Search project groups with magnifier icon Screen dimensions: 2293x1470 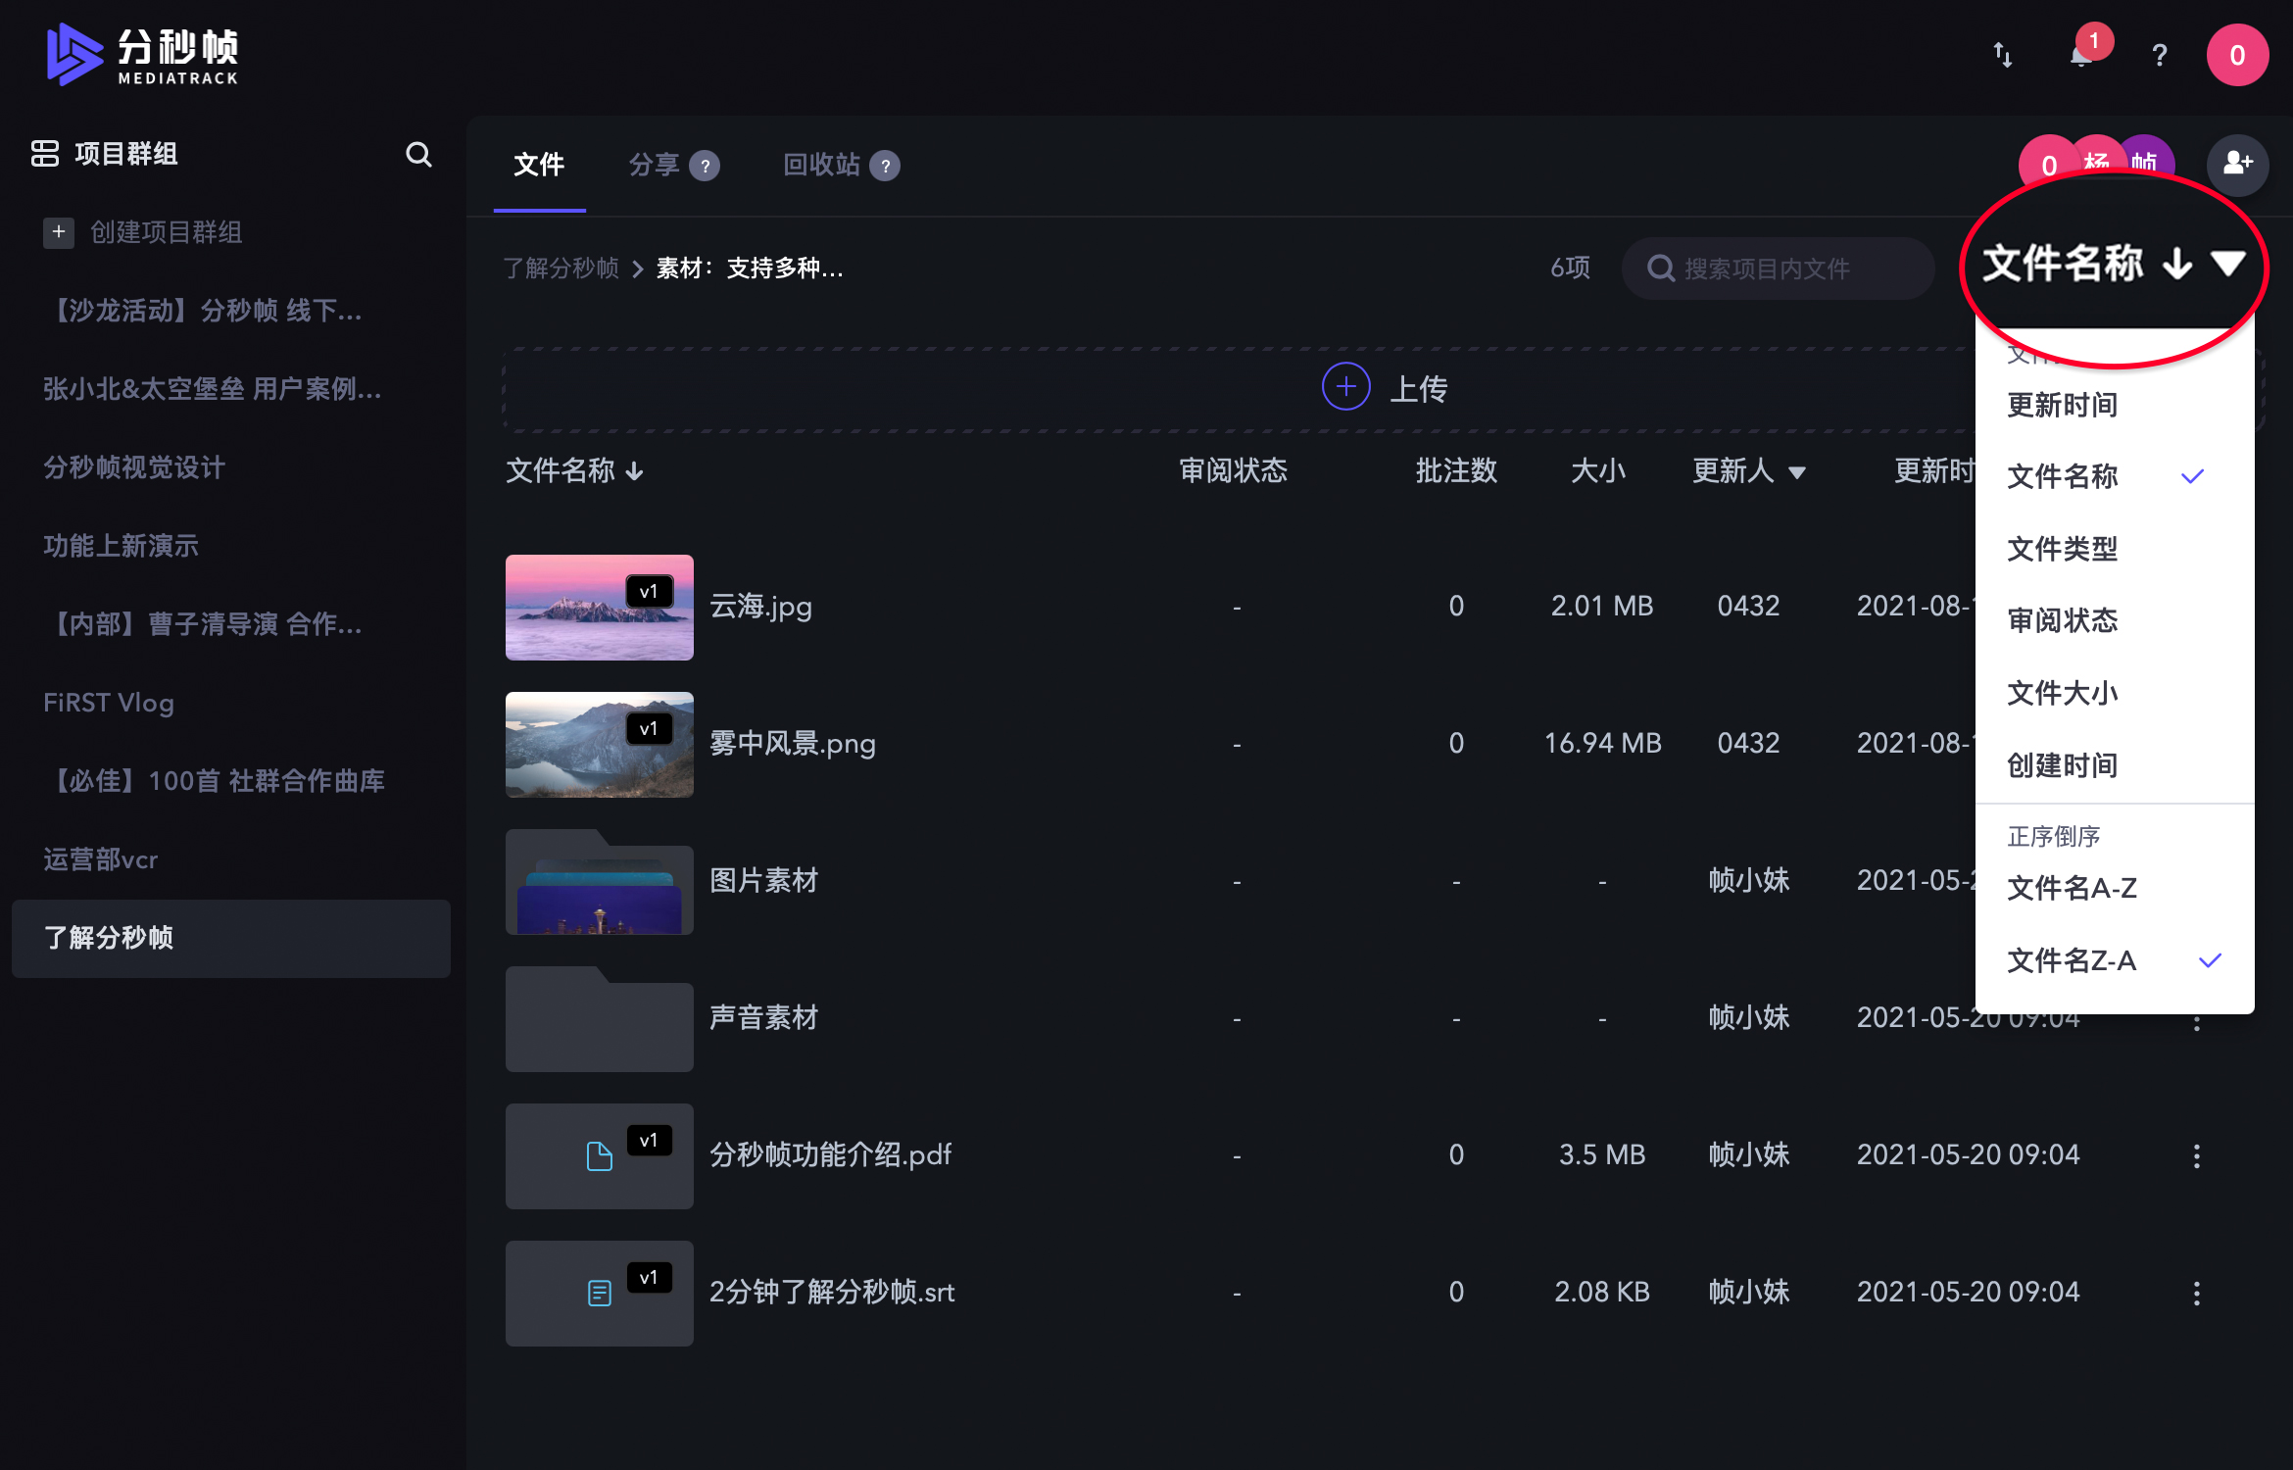418,154
